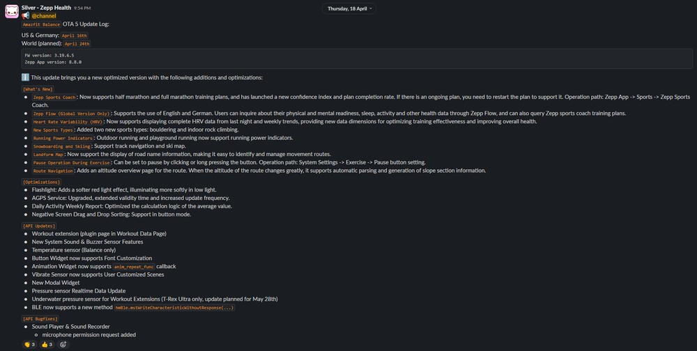Open the Thursday, 18 April date dropdown
697x351 pixels.
point(348,8)
